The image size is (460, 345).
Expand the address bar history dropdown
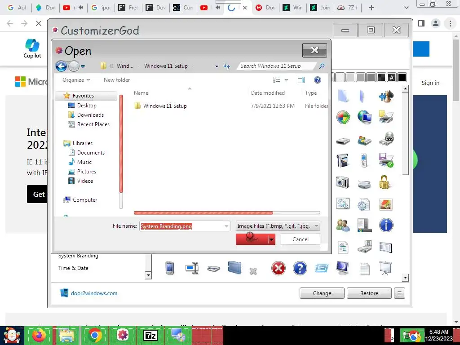coord(217,66)
